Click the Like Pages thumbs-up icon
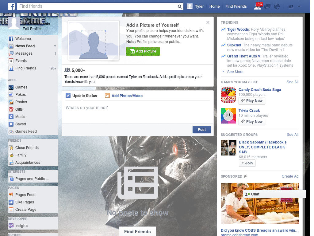Viewport: 314px width, 236px height. [11, 202]
